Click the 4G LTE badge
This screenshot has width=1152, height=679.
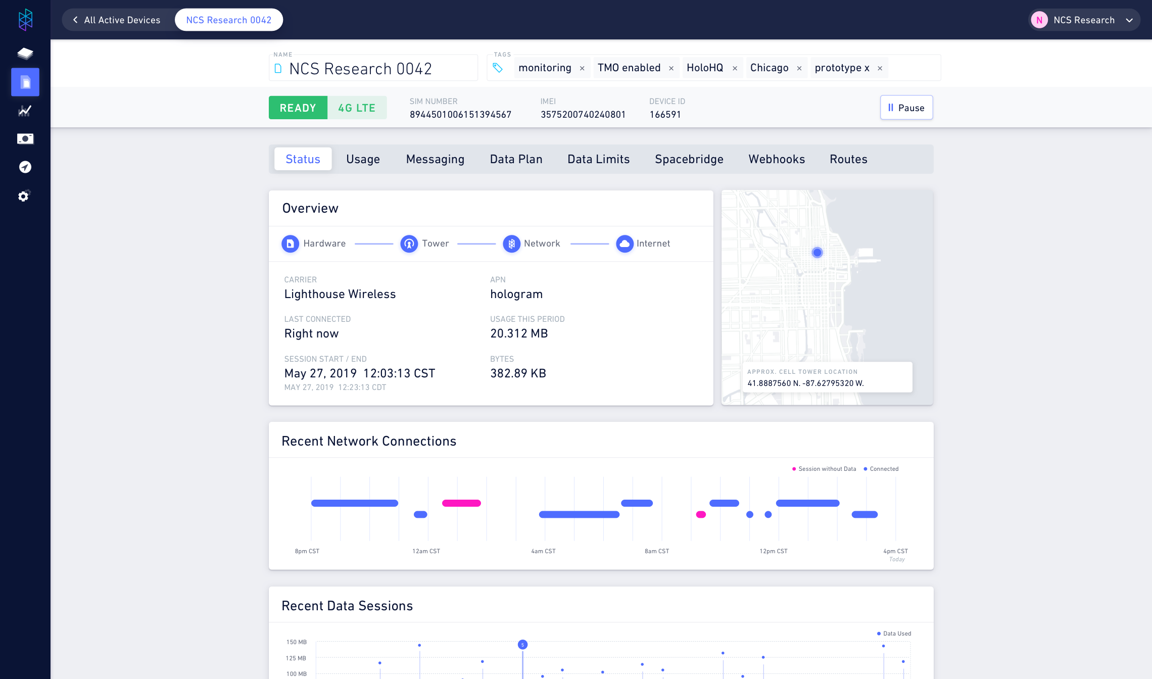(357, 108)
